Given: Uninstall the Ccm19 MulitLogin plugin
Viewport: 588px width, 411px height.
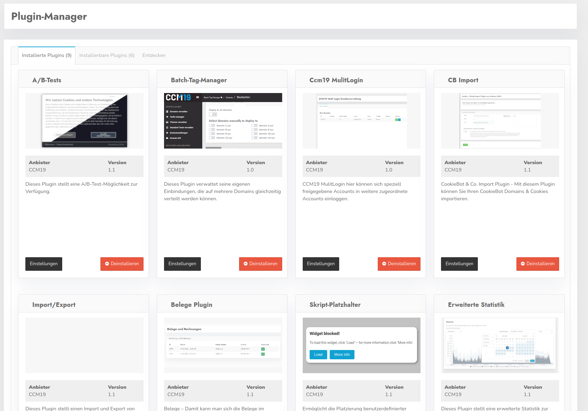Looking at the screenshot, I should coord(399,264).
